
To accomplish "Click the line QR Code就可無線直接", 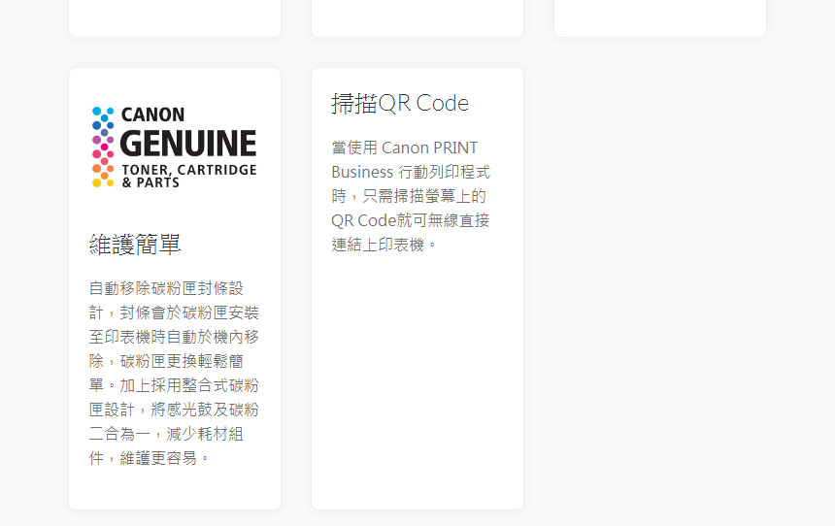I will coord(410,220).
